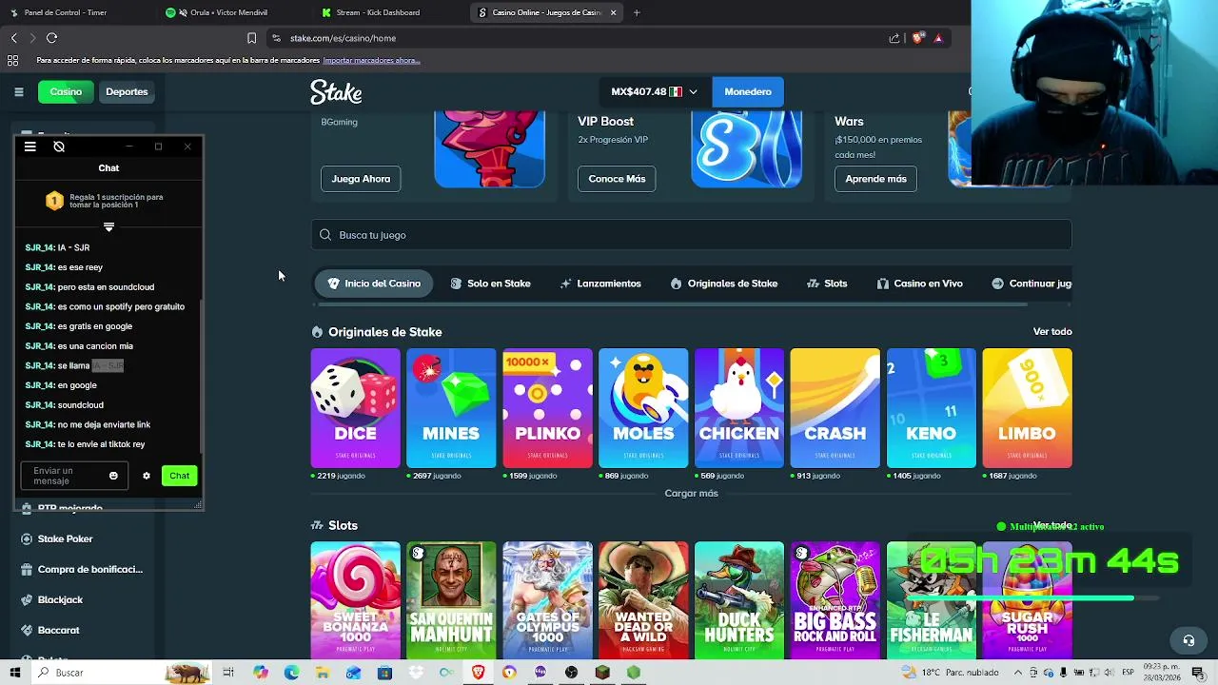1218x685 pixels.
Task: Click Cargar más under Originales
Action: [x=691, y=494]
